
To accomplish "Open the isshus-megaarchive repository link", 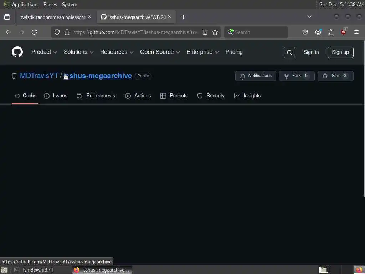I will 98,76.
